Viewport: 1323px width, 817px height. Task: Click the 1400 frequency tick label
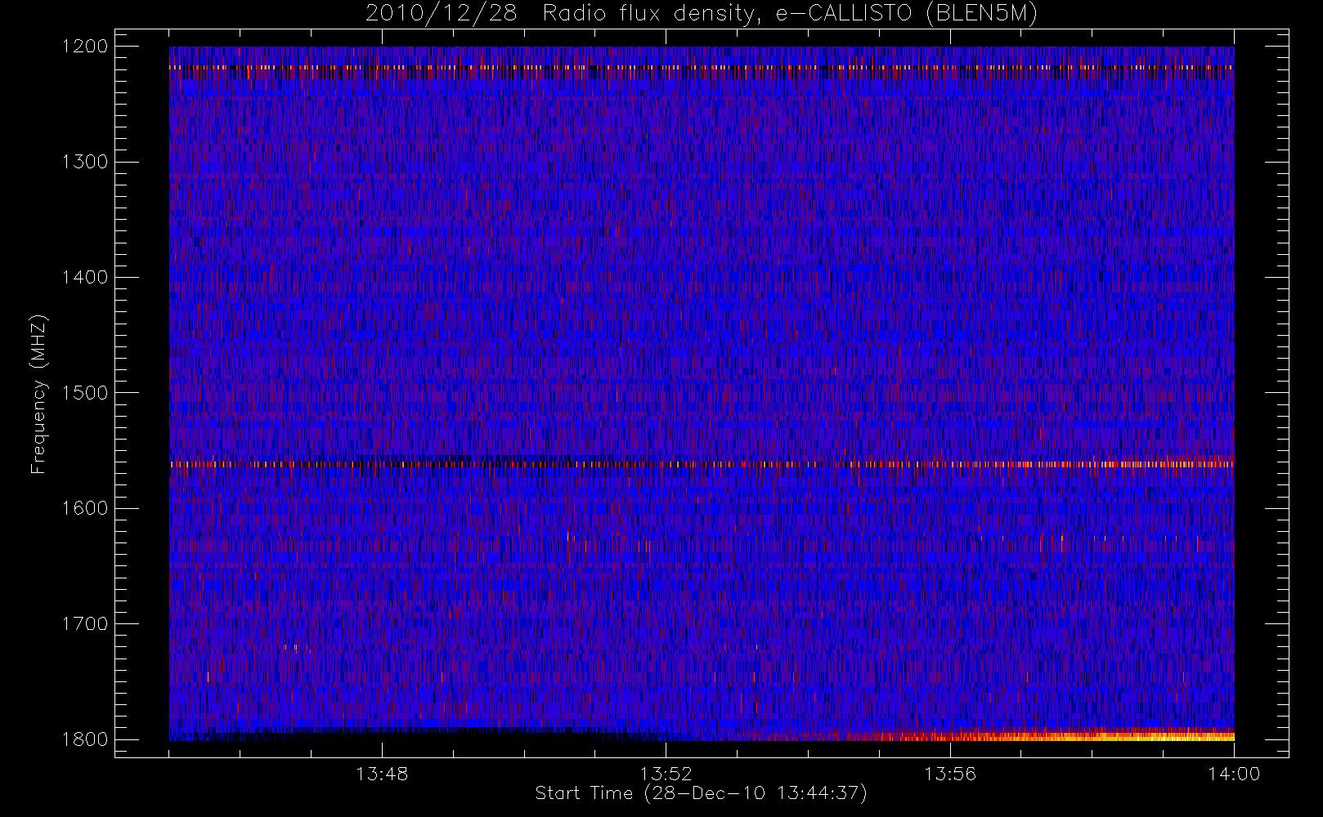[85, 277]
